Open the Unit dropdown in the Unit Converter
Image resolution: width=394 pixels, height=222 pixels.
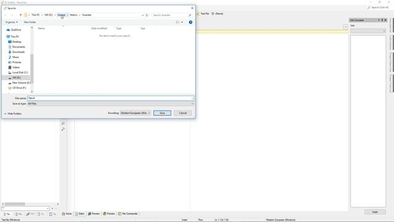coord(368,31)
